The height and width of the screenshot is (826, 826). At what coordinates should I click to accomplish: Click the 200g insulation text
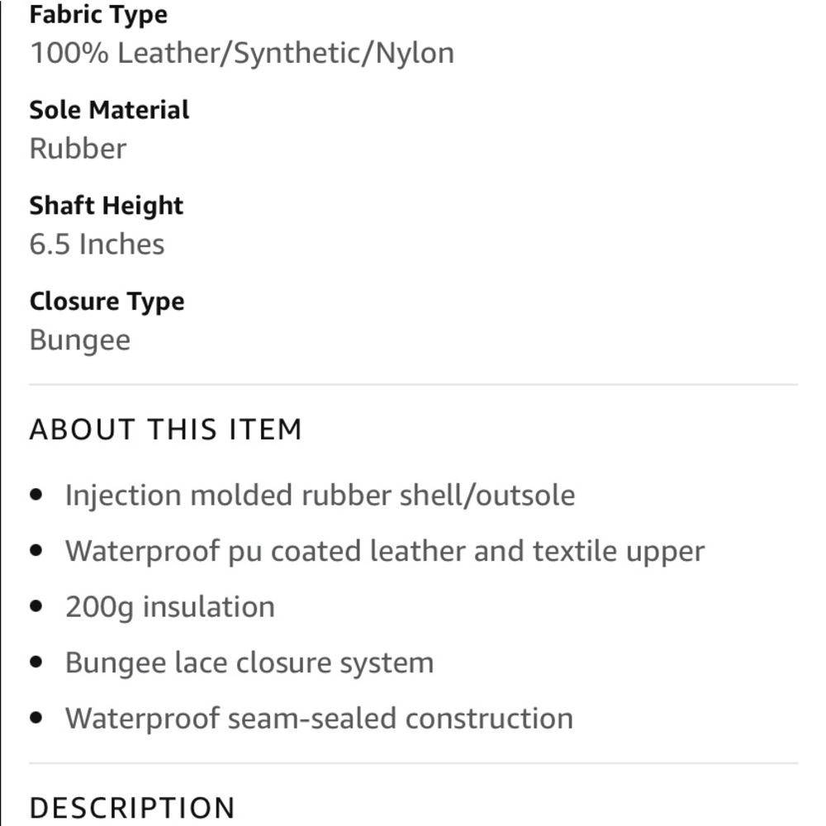tap(169, 607)
